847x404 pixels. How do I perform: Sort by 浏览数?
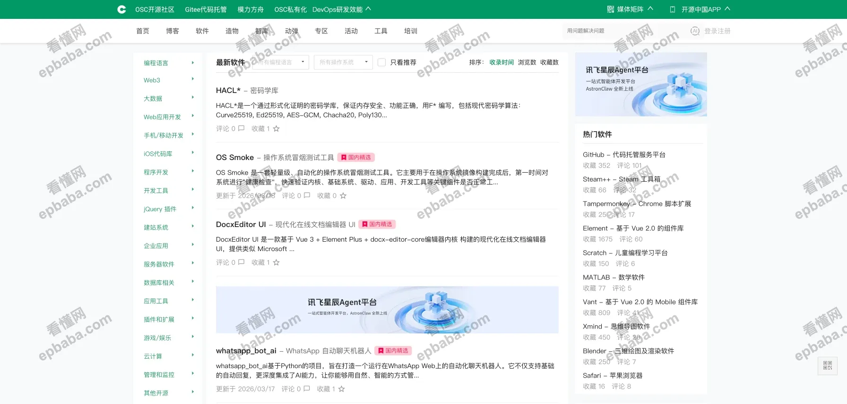[x=527, y=62]
